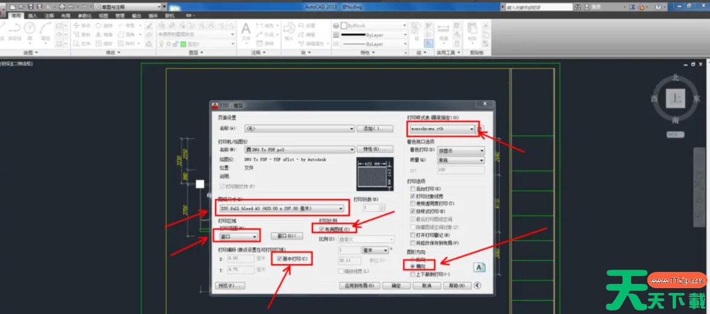Click the Undo arrow icon in quick access toolbar

click(71, 7)
